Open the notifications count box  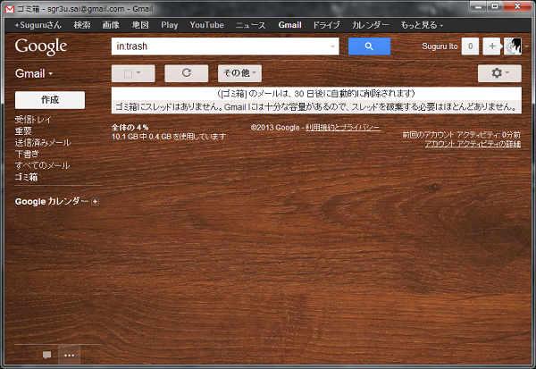click(471, 46)
